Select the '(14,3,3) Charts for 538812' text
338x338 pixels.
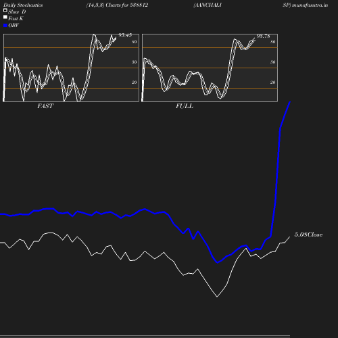(117, 5)
